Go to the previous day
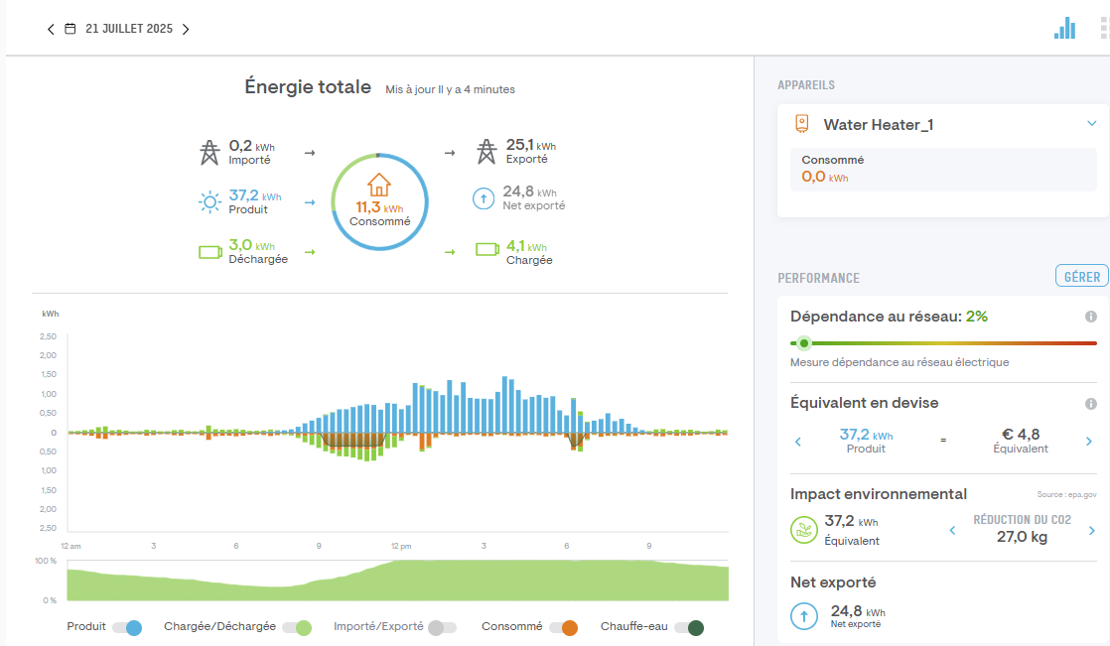The height and width of the screenshot is (646, 1110). tap(51, 29)
